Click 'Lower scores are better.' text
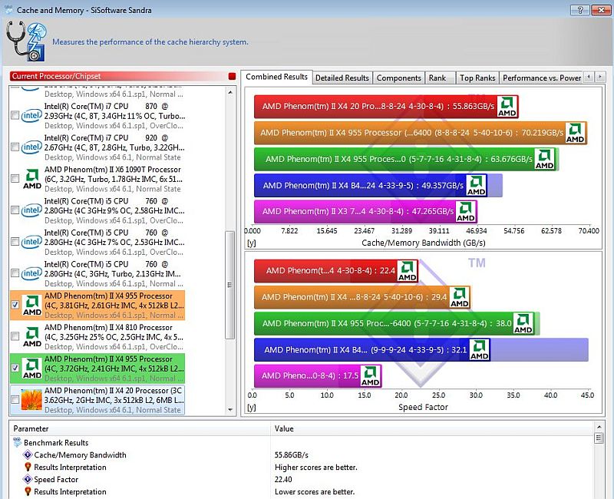Image resolution: width=614 pixels, height=499 pixels. point(315,491)
